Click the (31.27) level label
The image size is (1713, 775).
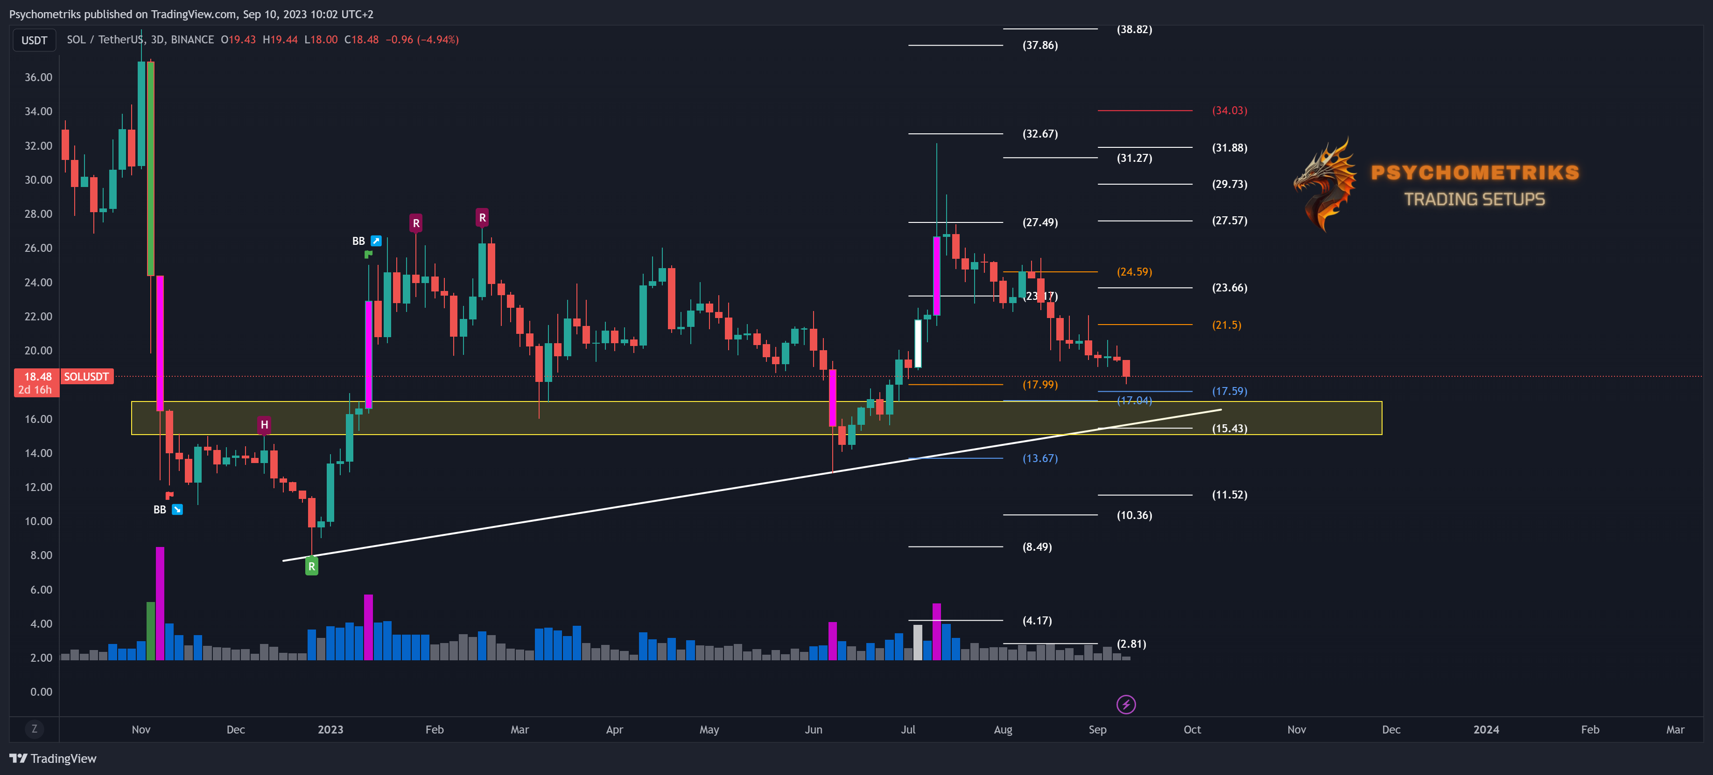(1134, 158)
